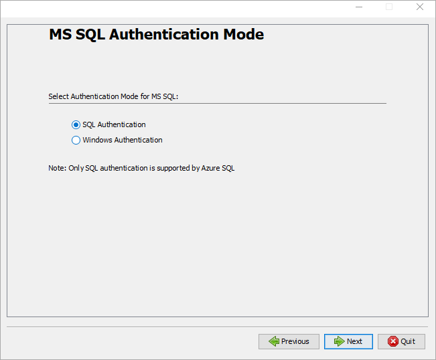Image resolution: width=436 pixels, height=360 pixels.
Task: Click the "Windows Authentication" option label
Action: (122, 140)
